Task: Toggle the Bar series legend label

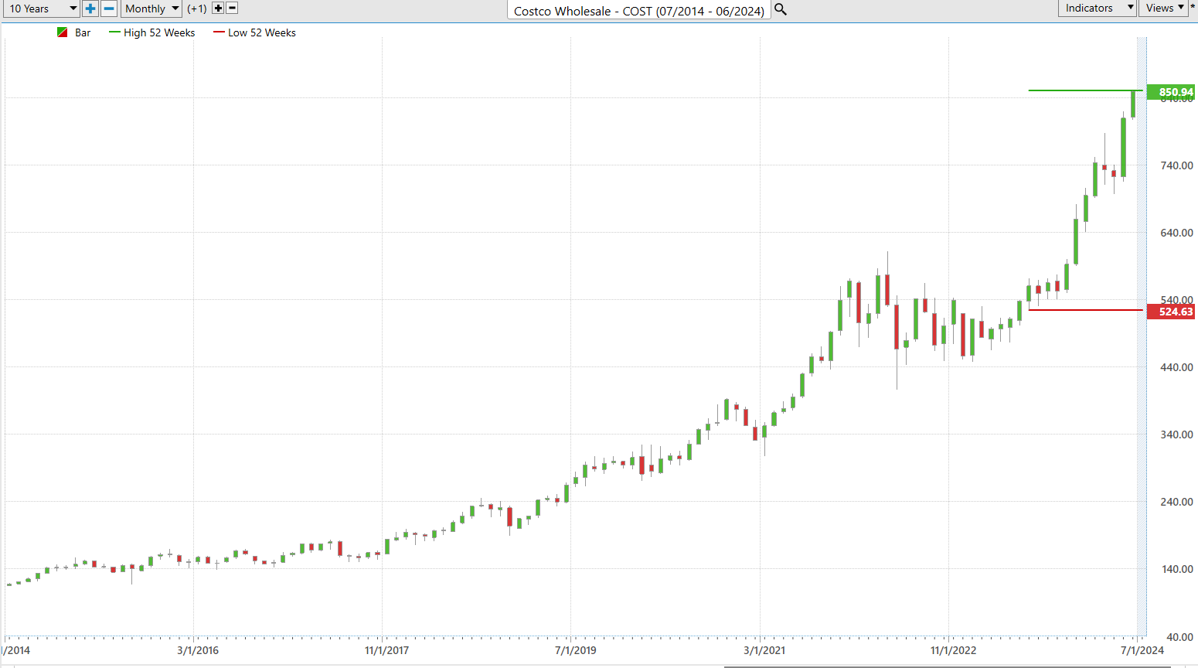Action: tap(83, 32)
